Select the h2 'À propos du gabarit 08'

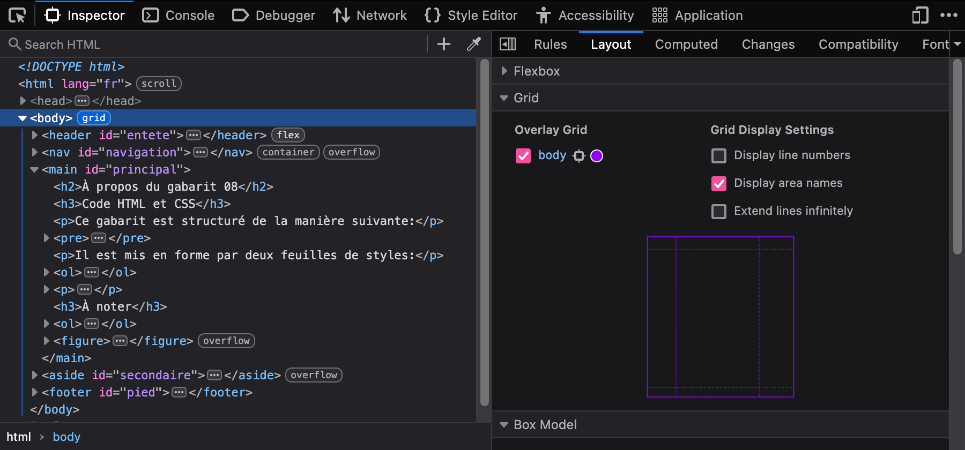click(x=164, y=186)
